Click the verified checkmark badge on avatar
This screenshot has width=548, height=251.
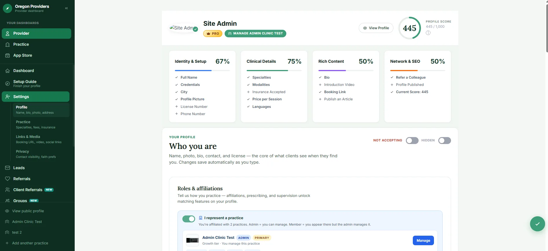(195, 29)
